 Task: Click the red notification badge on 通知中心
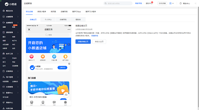152,2
